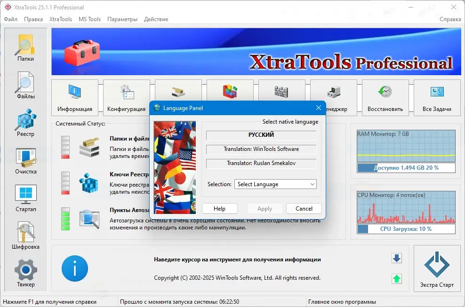
Task: Click the red toolbox logo in banner
Action: point(82,53)
